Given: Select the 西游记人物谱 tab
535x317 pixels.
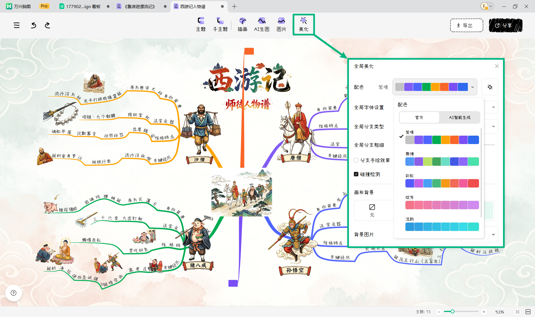Looking at the screenshot, I should point(193,6).
